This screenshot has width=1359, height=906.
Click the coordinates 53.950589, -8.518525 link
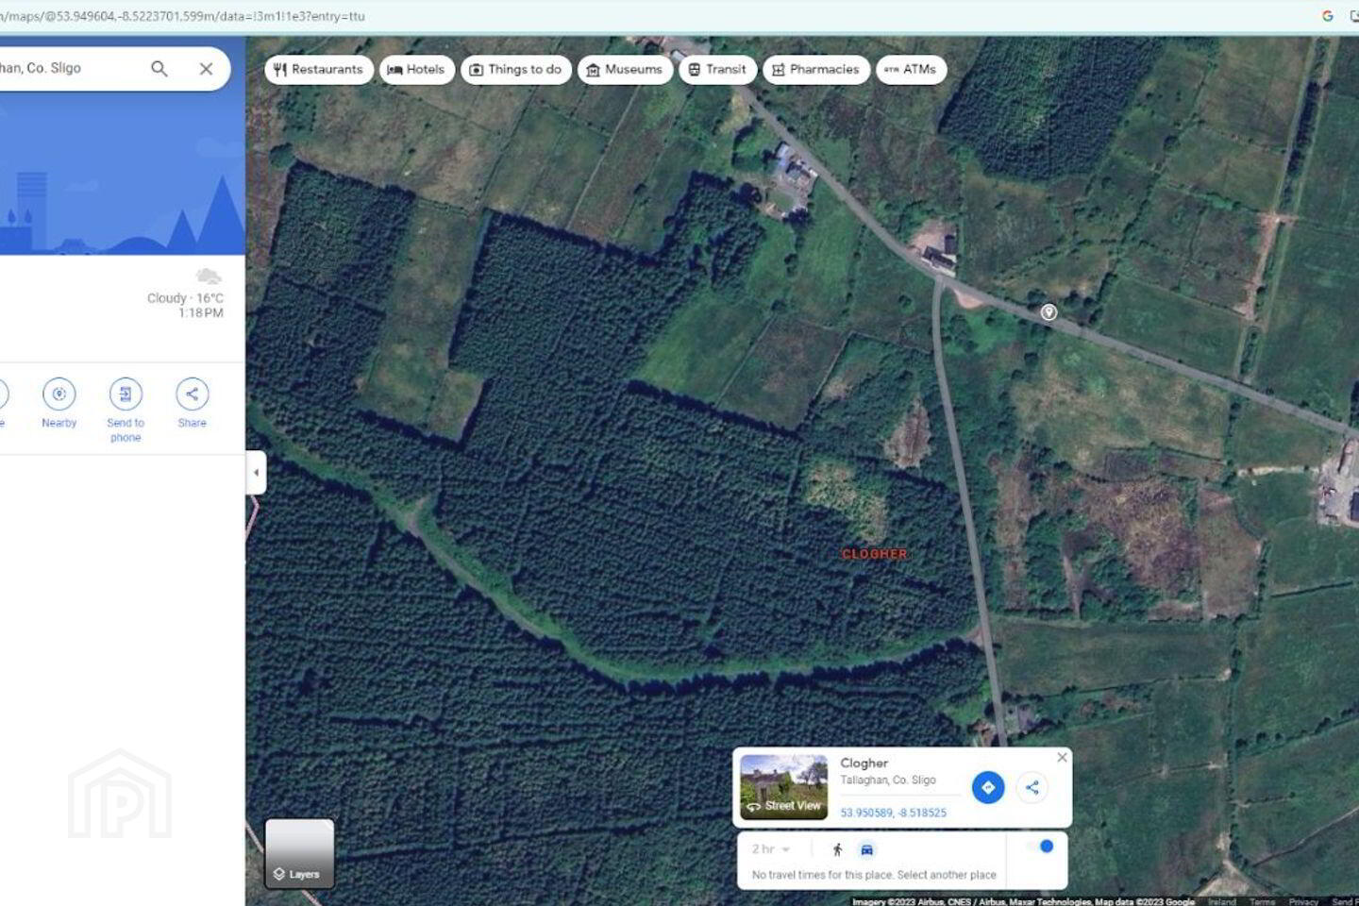[x=893, y=813]
